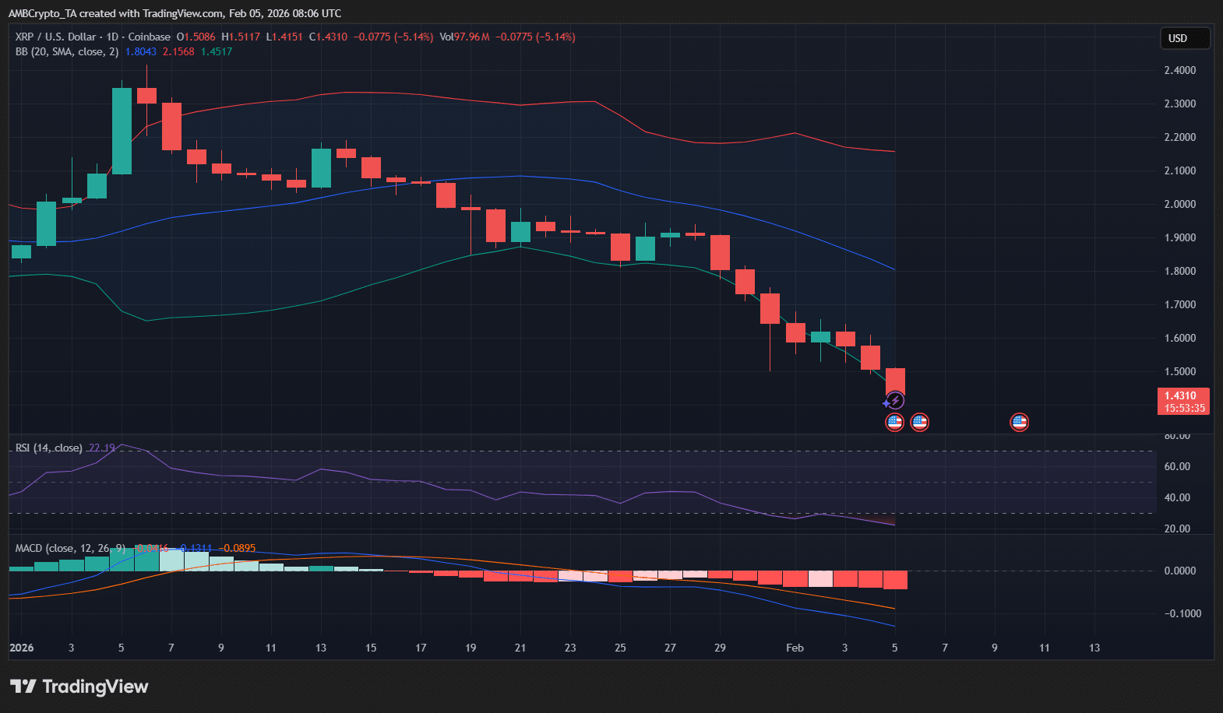Select the RSI (14, close) indicator label

point(48,448)
